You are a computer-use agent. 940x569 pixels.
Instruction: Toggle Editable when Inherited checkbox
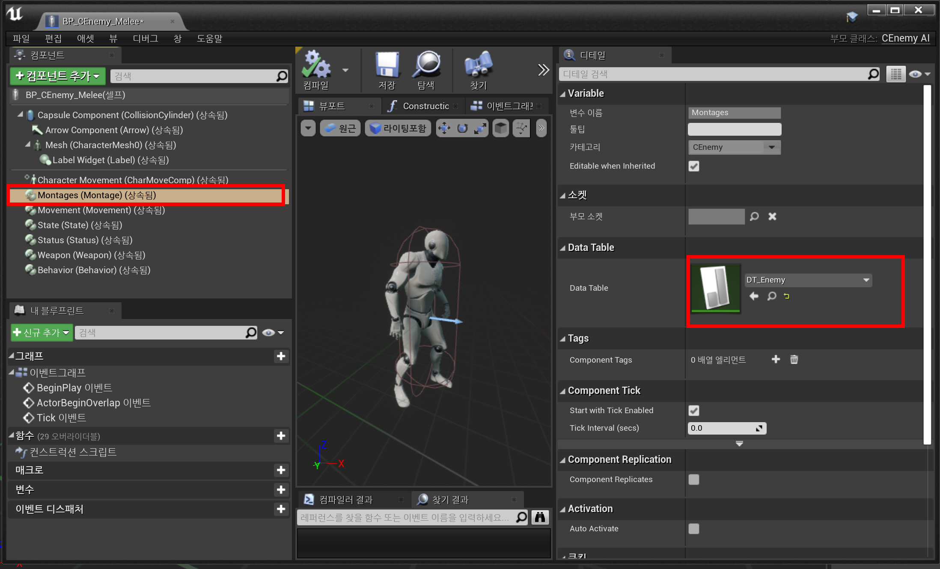click(693, 166)
